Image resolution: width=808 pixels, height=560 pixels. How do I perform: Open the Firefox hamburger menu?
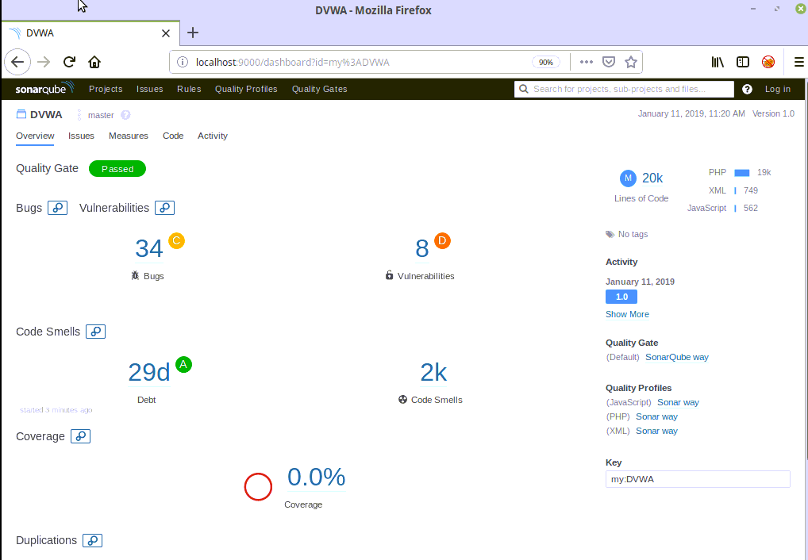pyautogui.click(x=798, y=62)
